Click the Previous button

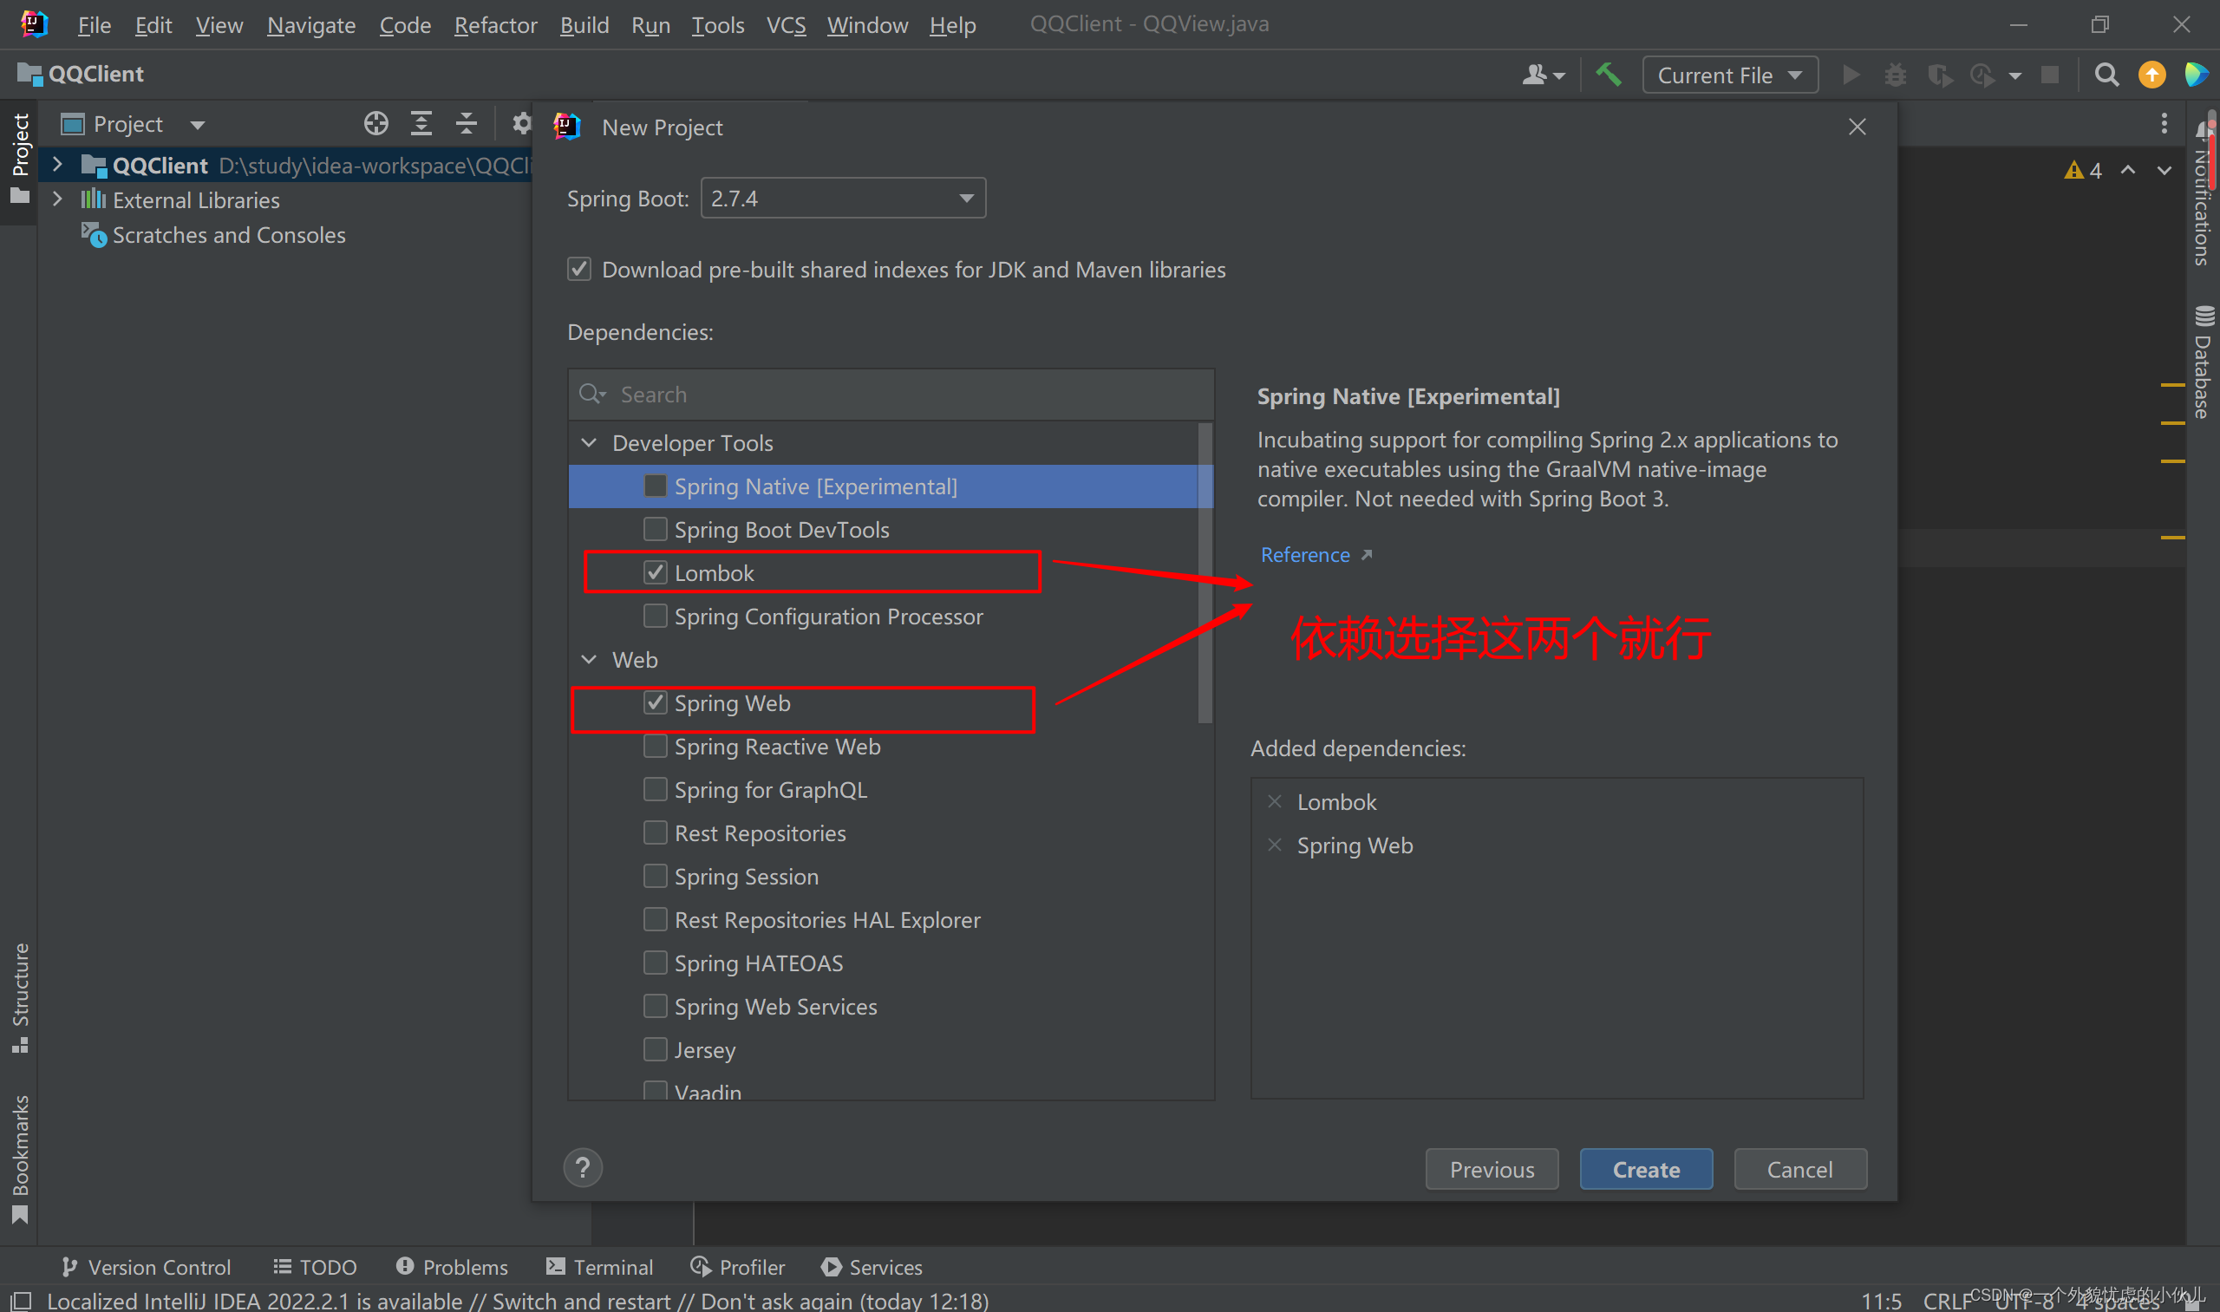[x=1492, y=1169]
